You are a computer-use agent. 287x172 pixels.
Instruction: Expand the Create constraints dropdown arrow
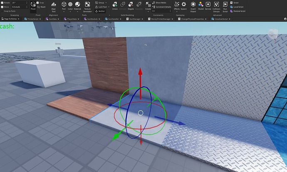pos(148,12)
